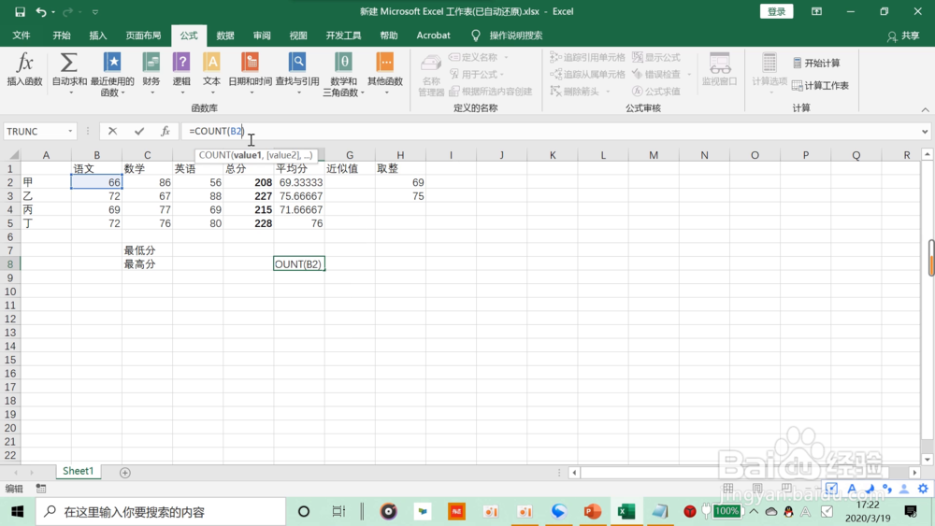Open More Functions (其他函数) icon

point(385,63)
